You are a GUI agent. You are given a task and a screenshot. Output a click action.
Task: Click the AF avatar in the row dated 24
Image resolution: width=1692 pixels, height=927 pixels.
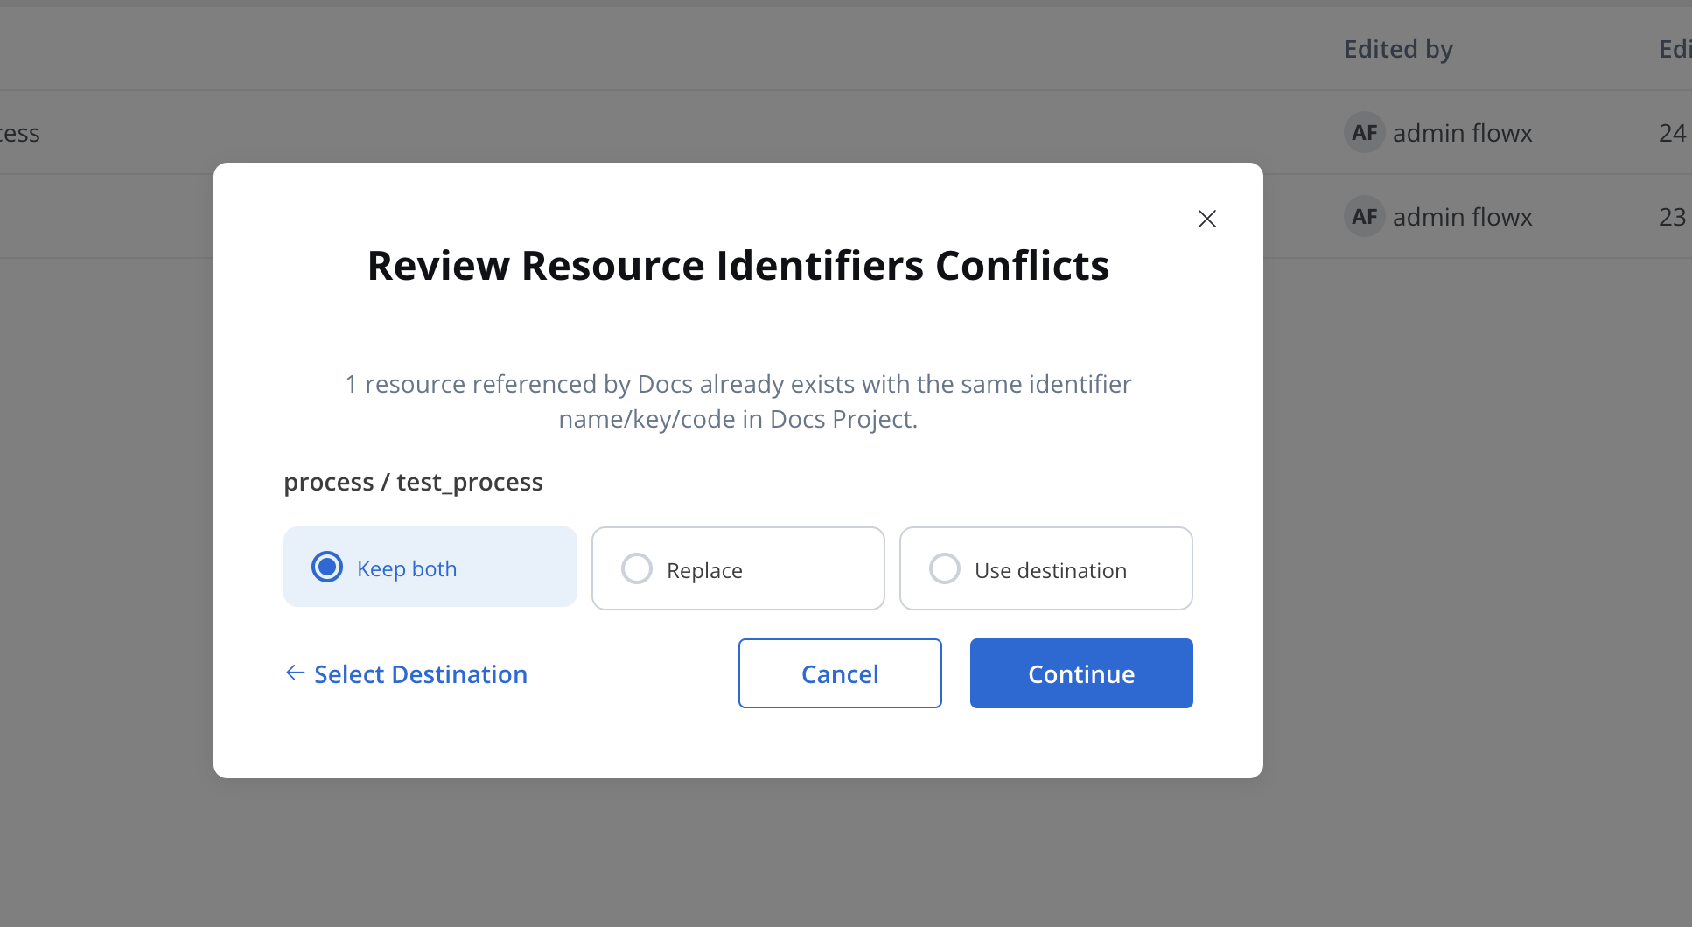(x=1365, y=133)
